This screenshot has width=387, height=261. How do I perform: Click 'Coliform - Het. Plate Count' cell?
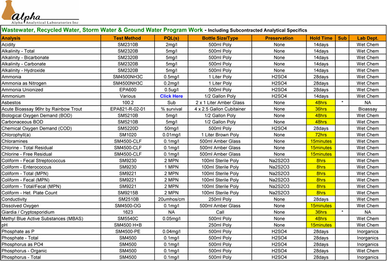(50, 193)
